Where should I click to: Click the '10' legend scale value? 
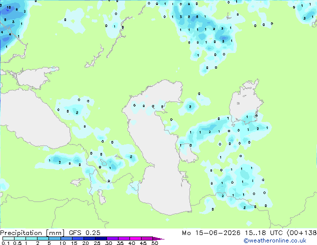(62, 243)
